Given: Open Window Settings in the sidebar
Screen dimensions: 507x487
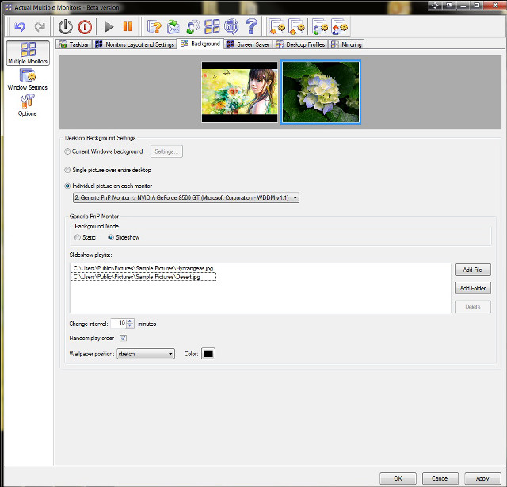Looking at the screenshot, I should [x=27, y=79].
